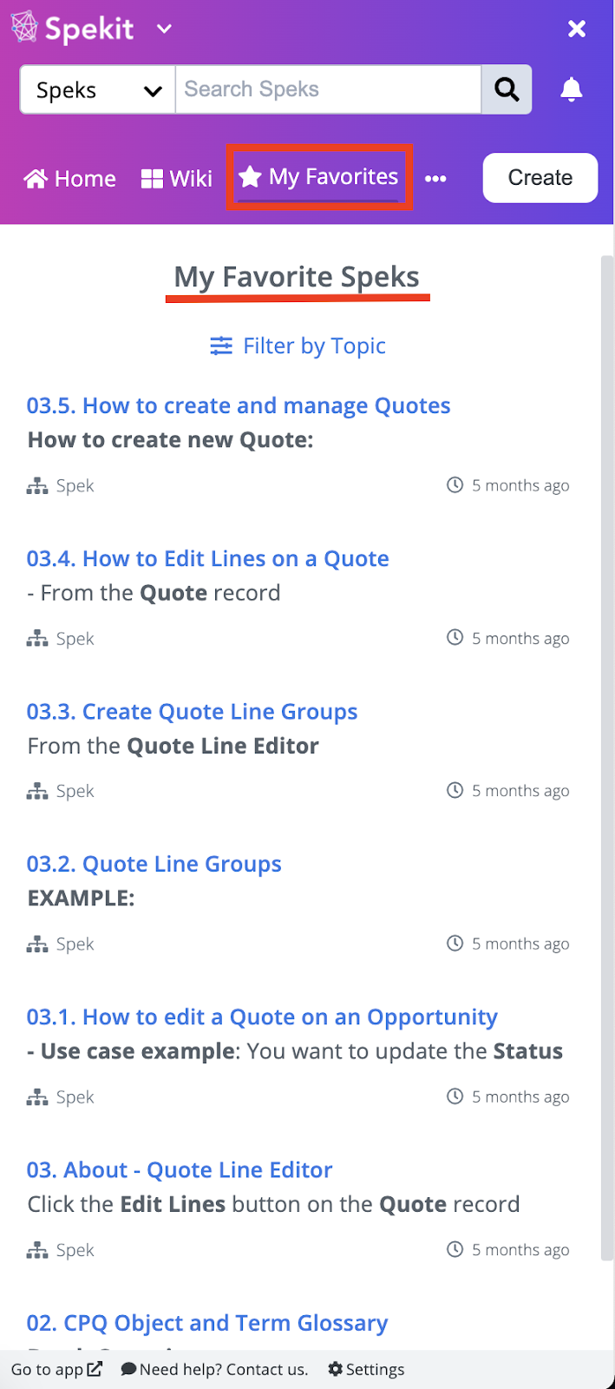
Task: Open the three-dot more menu
Action: point(435,179)
